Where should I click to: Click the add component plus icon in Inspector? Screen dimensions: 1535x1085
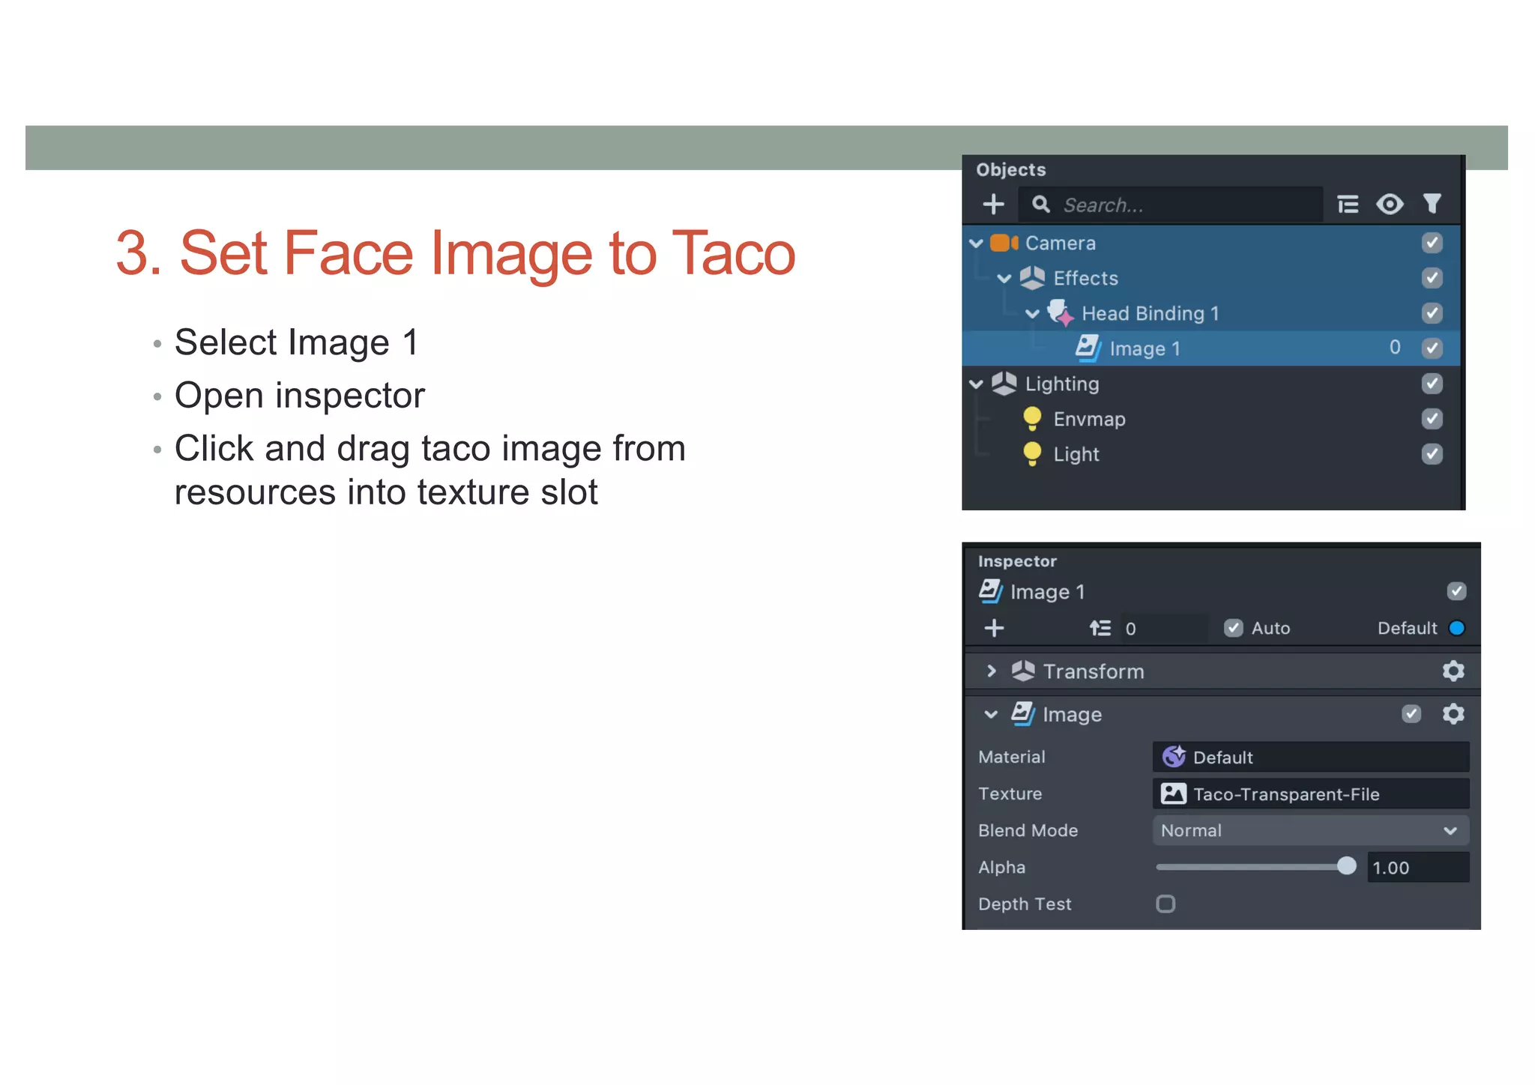(x=994, y=628)
